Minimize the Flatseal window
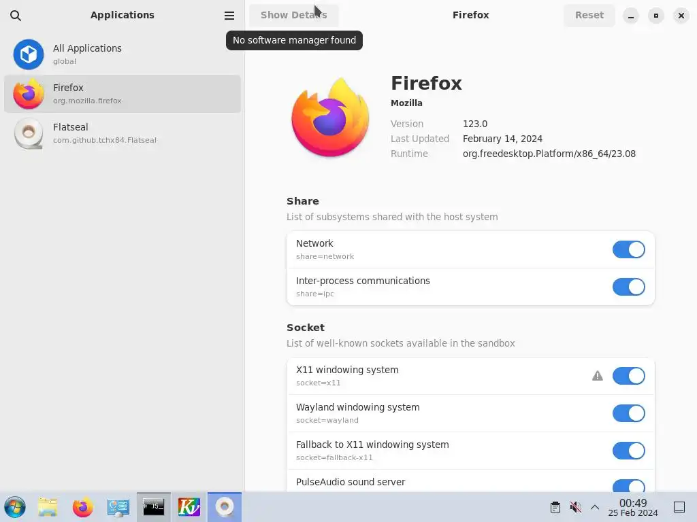Viewport: 697px width, 522px height. coord(631,16)
